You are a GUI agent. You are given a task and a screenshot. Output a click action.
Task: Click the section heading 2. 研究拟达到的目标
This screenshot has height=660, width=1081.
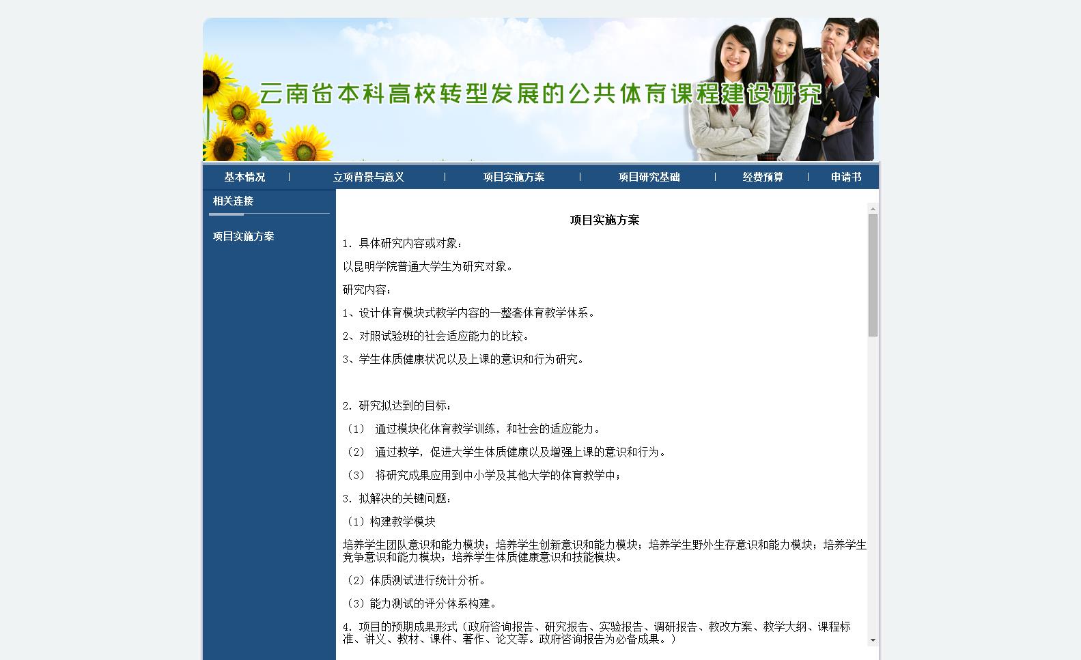tap(397, 406)
